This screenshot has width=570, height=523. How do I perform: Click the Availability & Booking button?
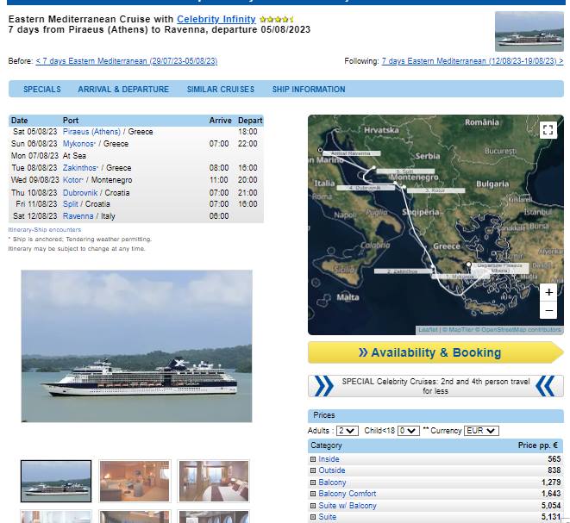pyautogui.click(x=435, y=352)
